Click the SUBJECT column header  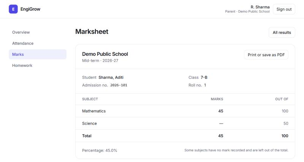pos(90,99)
